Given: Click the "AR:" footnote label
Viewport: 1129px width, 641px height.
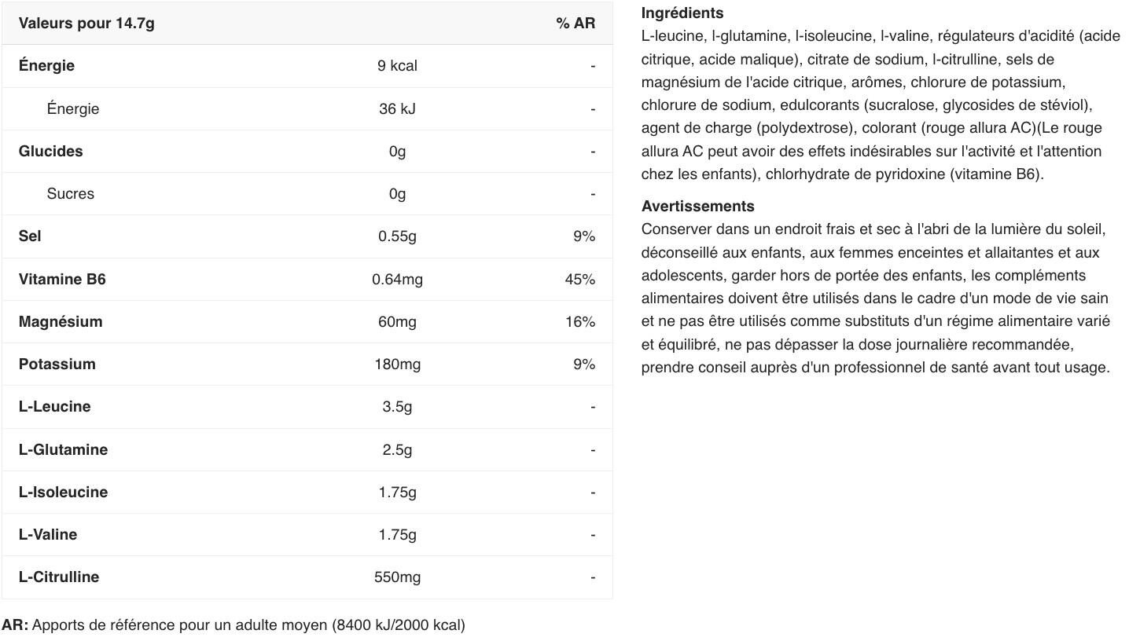Looking at the screenshot, I should tap(15, 625).
